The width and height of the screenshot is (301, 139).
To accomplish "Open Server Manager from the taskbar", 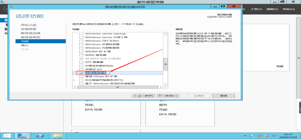I will click(22, 136).
